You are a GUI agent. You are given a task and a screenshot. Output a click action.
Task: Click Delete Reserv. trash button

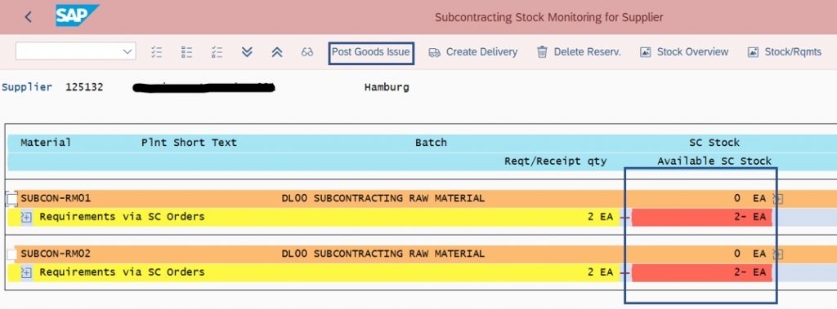click(x=579, y=52)
